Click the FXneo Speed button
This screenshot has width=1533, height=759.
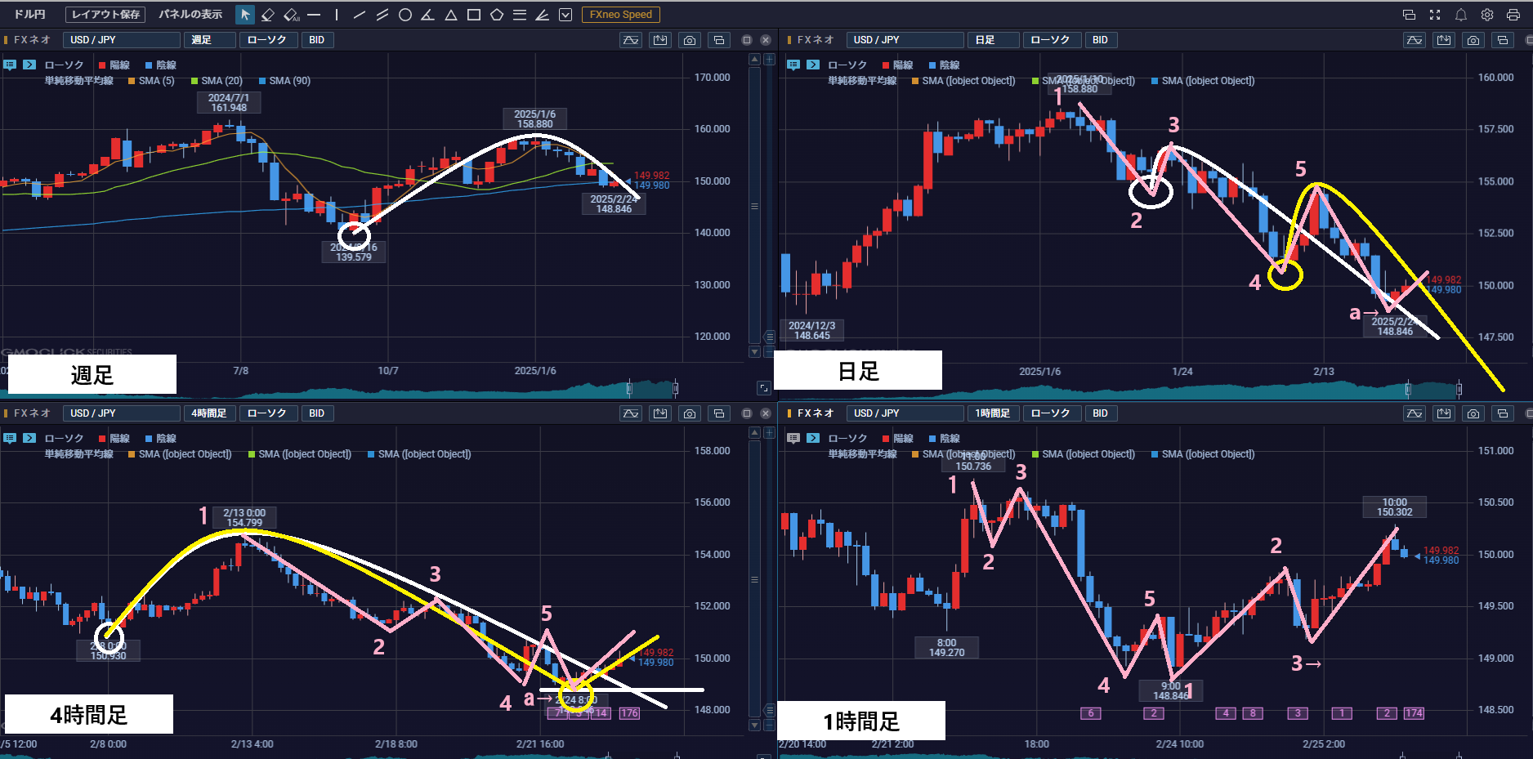620,15
